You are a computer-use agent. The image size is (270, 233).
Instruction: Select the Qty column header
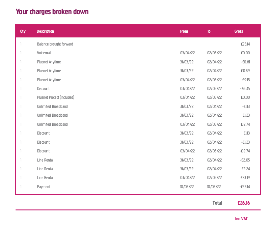pyautogui.click(x=23, y=31)
